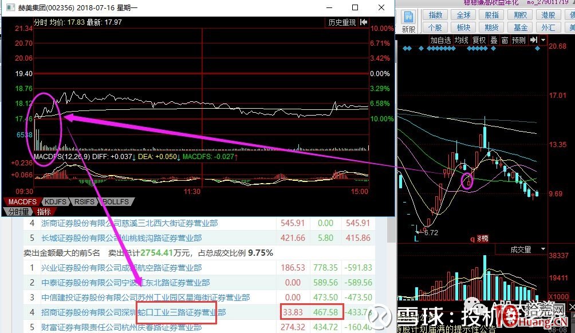The width and height of the screenshot is (575, 333).
Task: Toggle 均线 moving average display
Action: click(462, 39)
